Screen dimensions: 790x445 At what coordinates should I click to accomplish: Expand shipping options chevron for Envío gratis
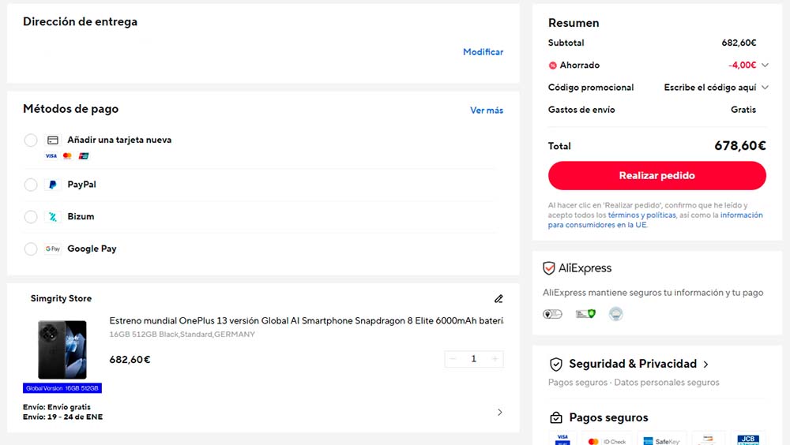[499, 413]
